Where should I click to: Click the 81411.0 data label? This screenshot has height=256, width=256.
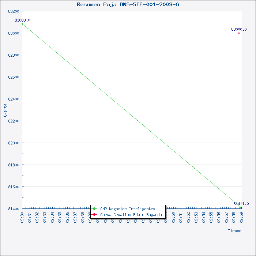click(x=241, y=204)
